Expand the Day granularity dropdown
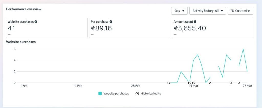 [179, 11]
